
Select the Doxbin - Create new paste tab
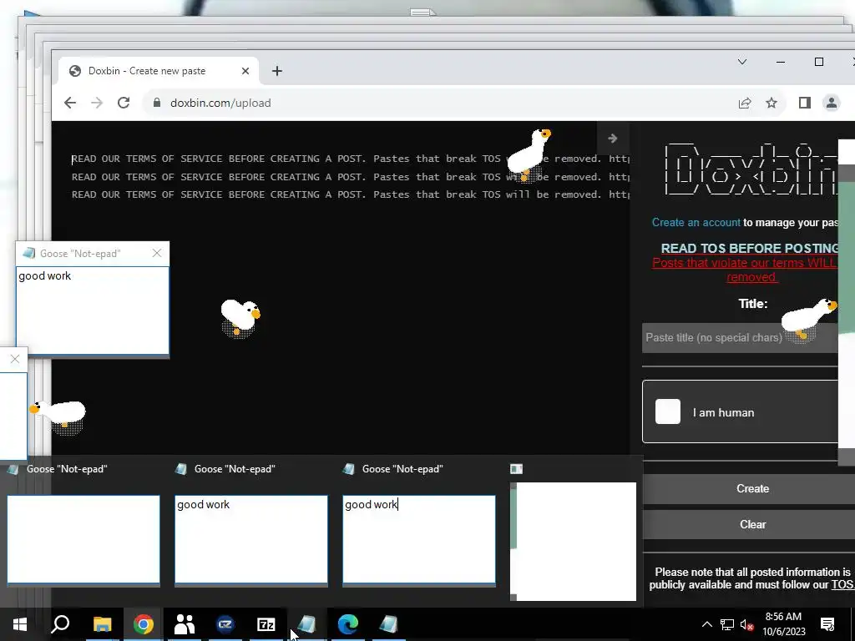pos(158,71)
